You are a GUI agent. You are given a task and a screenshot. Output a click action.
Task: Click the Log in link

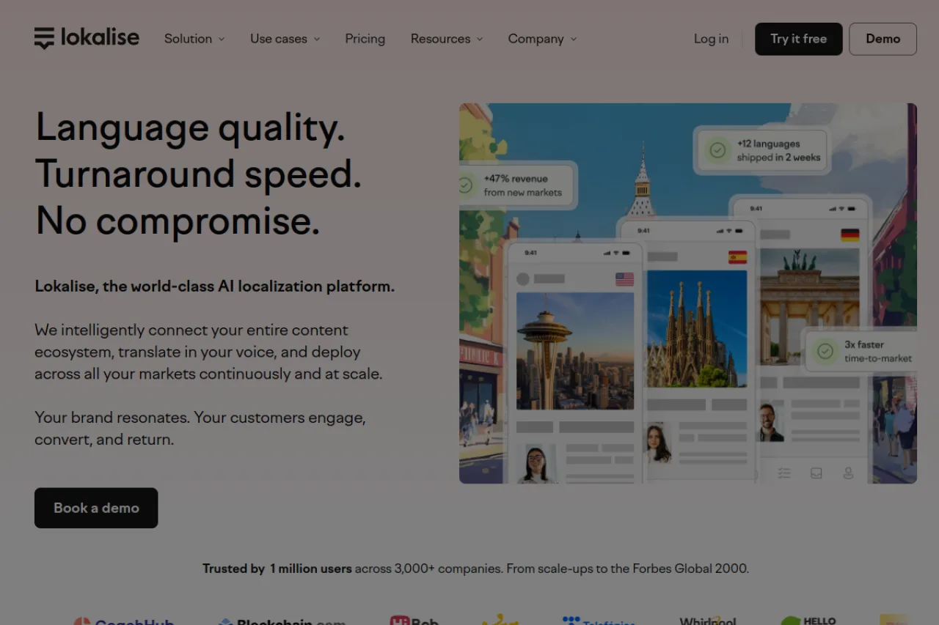coord(712,39)
